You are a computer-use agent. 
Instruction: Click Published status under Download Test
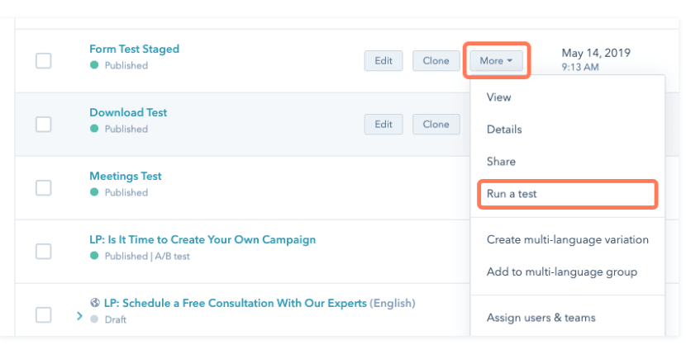point(126,129)
